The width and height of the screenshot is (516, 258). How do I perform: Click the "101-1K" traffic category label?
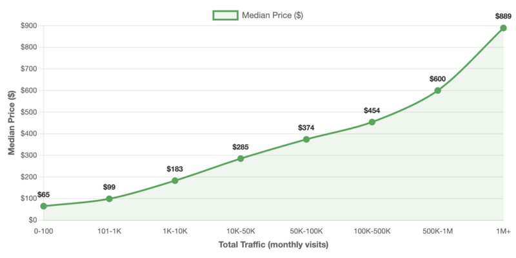109,232
